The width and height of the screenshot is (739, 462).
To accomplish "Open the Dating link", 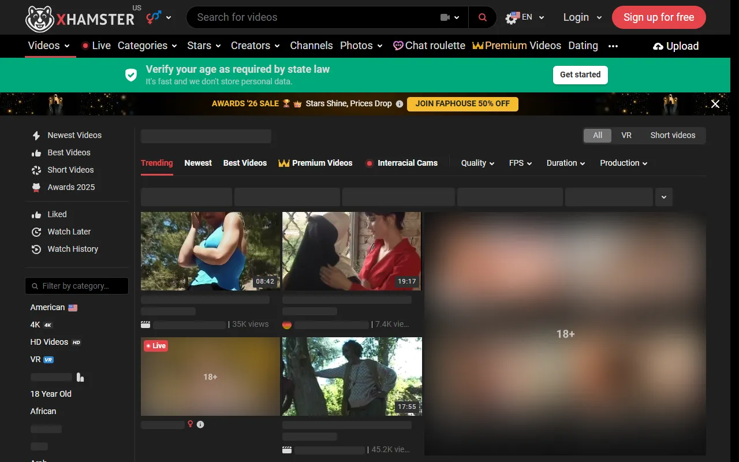I will click(x=583, y=46).
